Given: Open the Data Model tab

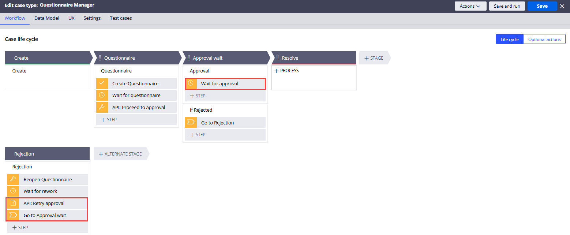Looking at the screenshot, I should tap(47, 18).
